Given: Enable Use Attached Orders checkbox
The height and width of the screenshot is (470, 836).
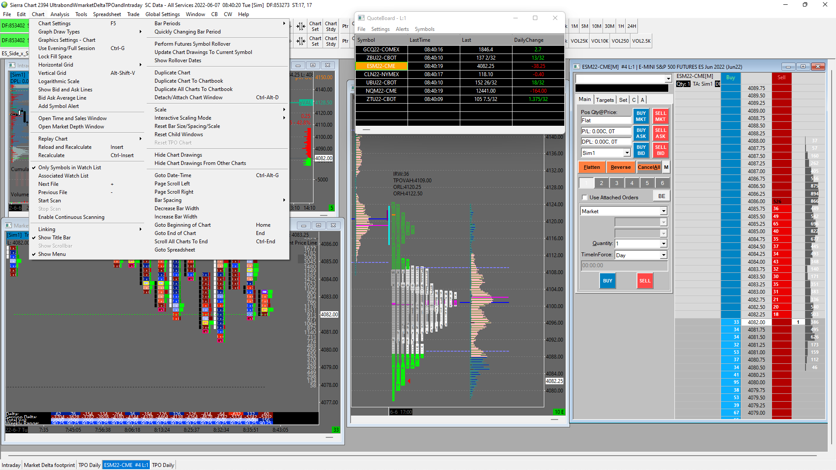Looking at the screenshot, I should click(x=585, y=198).
